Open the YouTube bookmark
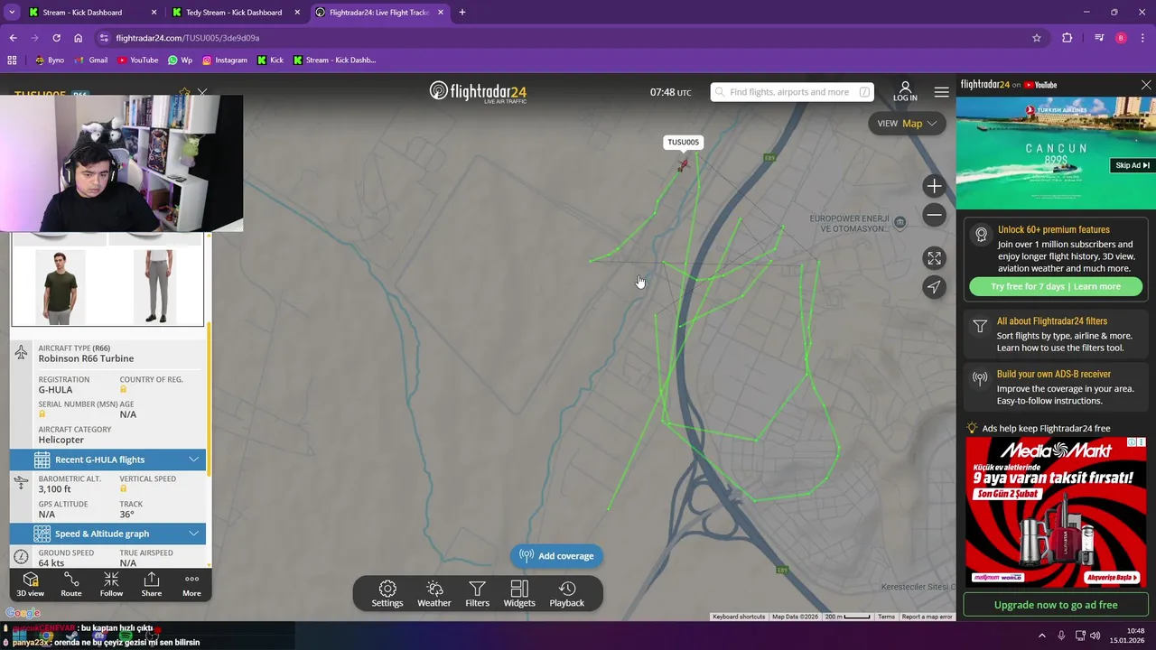This screenshot has width=1156, height=650. [x=137, y=60]
